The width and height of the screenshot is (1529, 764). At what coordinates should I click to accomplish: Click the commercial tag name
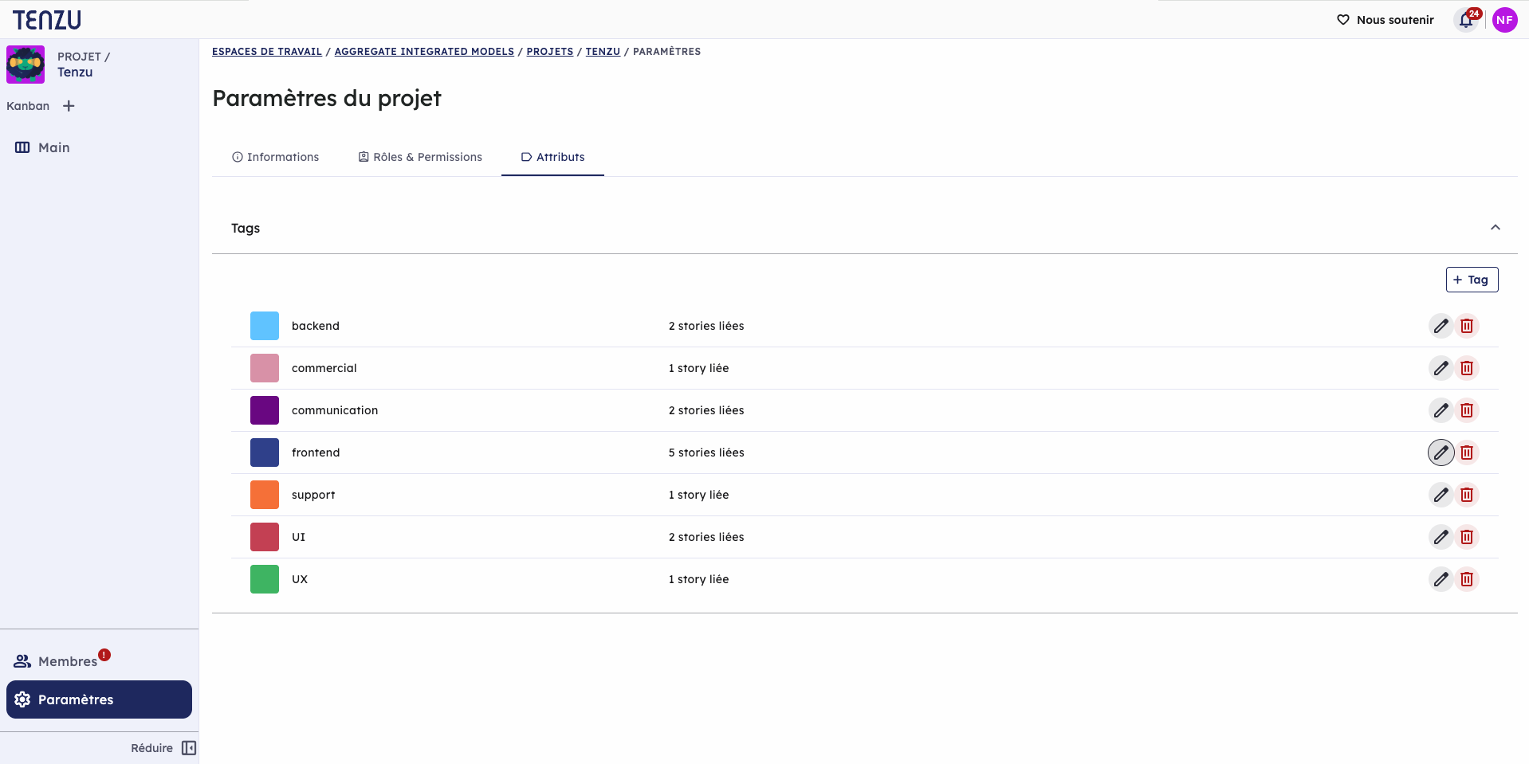(324, 368)
